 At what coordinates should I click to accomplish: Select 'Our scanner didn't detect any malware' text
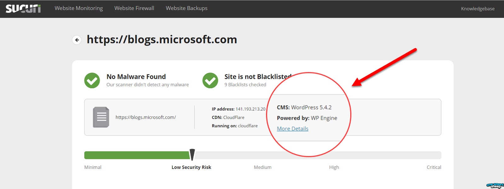147,85
